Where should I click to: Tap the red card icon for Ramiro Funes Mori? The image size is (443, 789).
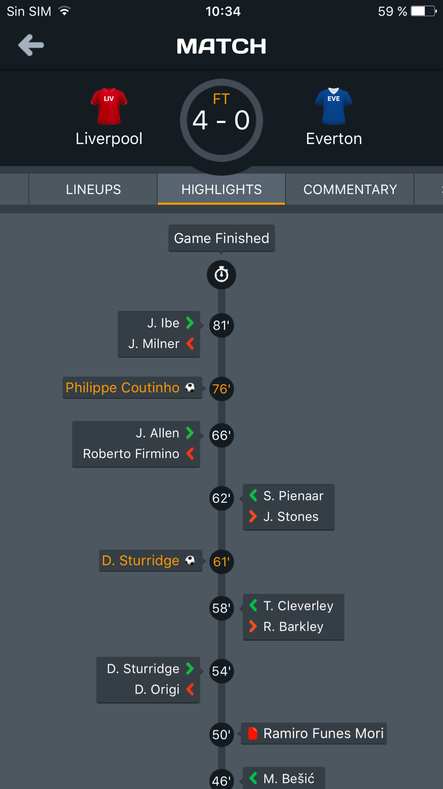tap(253, 734)
